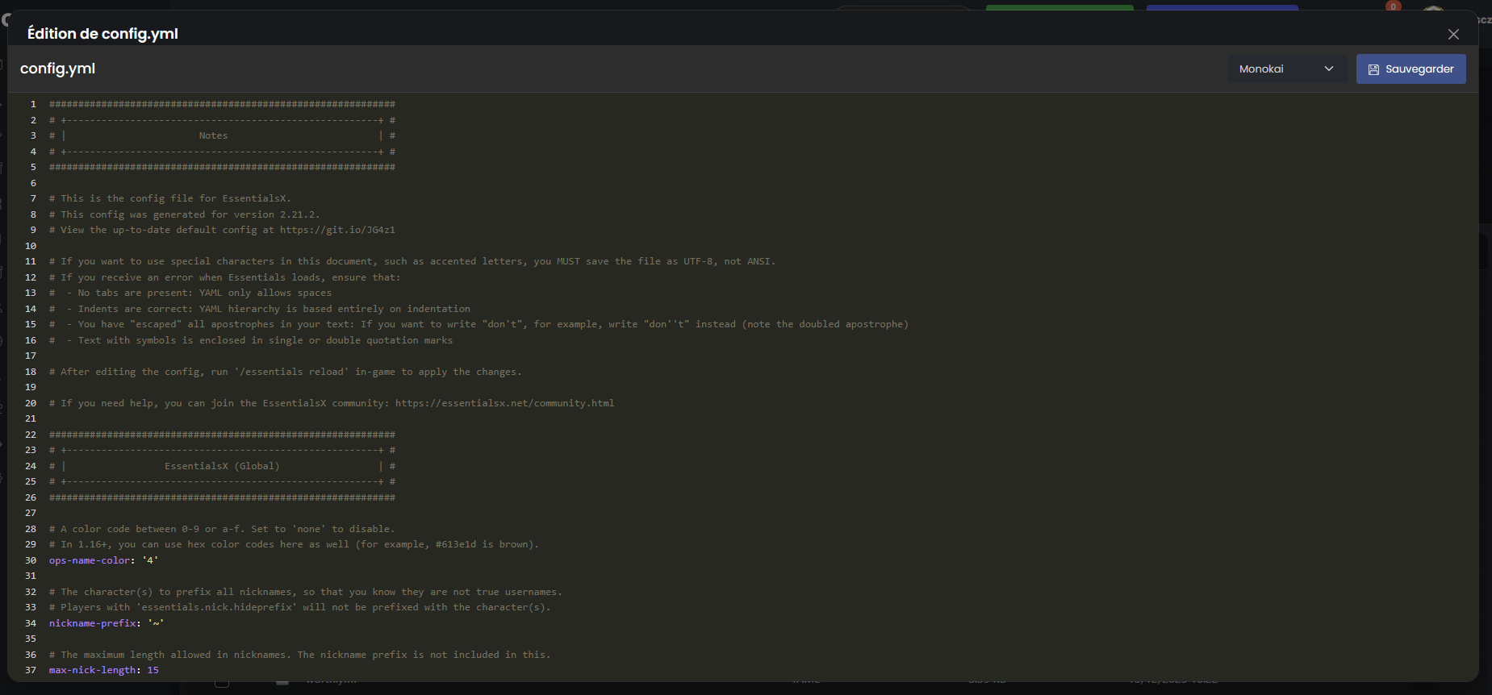Click the floppy disk save icon
1492x695 pixels.
tap(1373, 69)
